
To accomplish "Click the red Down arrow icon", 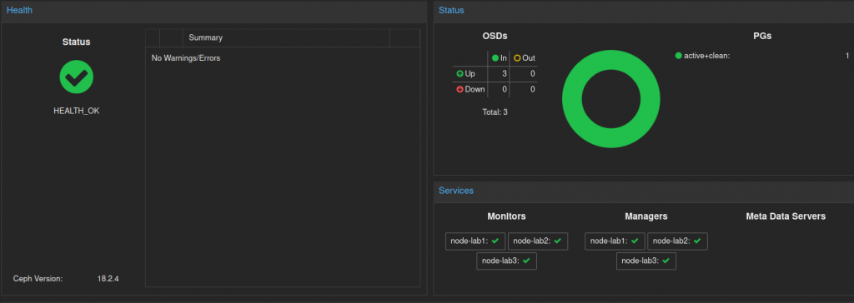I will click(x=460, y=89).
